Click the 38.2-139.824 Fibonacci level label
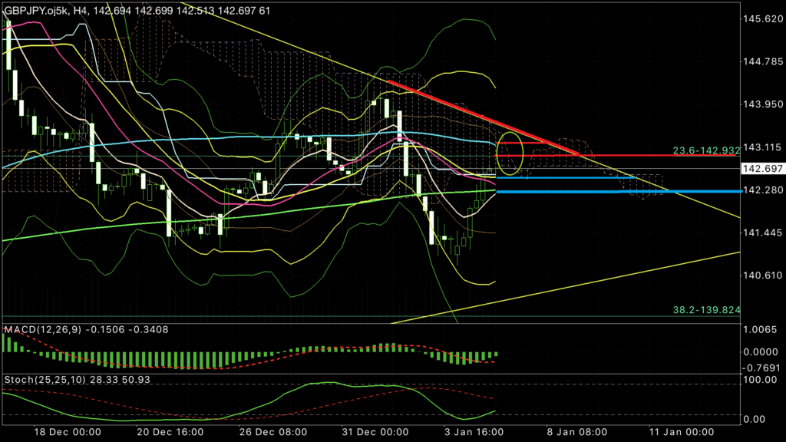Image resolution: width=786 pixels, height=442 pixels. pyautogui.click(x=706, y=310)
